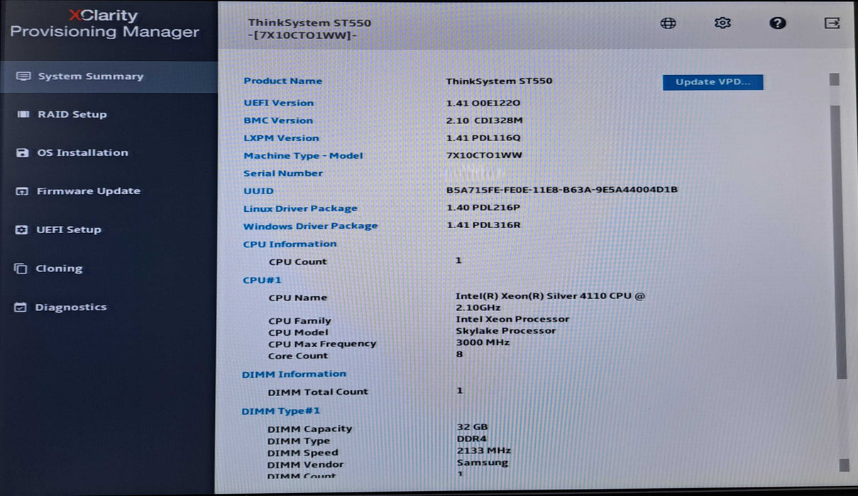Click the Diagnostics checklist icon
858x496 pixels.
pos(21,308)
